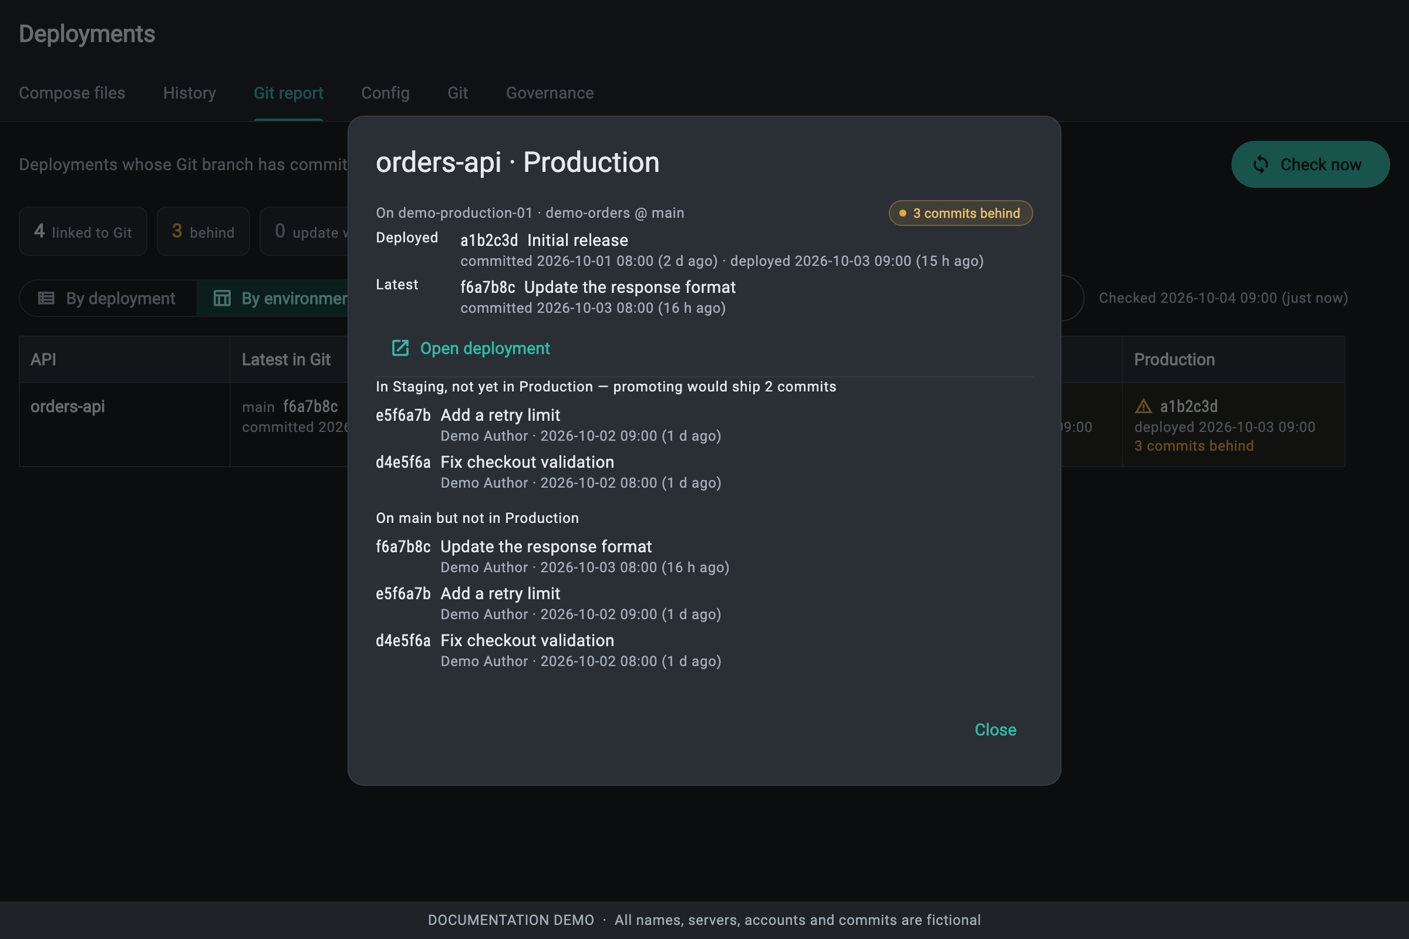Screen dimensions: 1409x939
Task: Click 'On demo-production-01 · demo-orders @ main' line
Action: point(530,212)
